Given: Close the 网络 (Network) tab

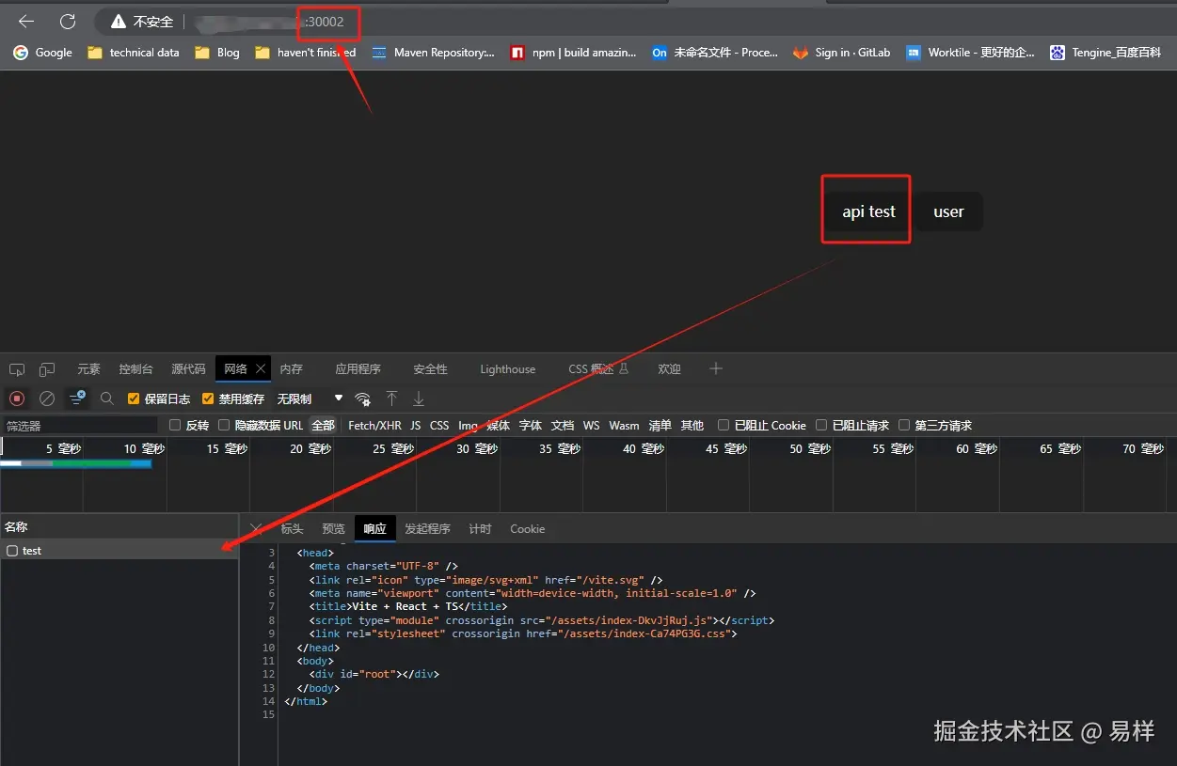Looking at the screenshot, I should pos(261,368).
